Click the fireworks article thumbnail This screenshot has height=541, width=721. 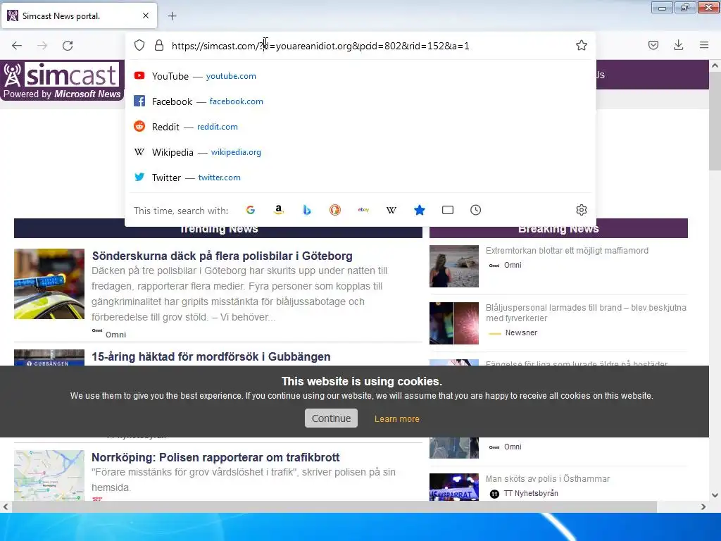pyautogui.click(x=454, y=323)
